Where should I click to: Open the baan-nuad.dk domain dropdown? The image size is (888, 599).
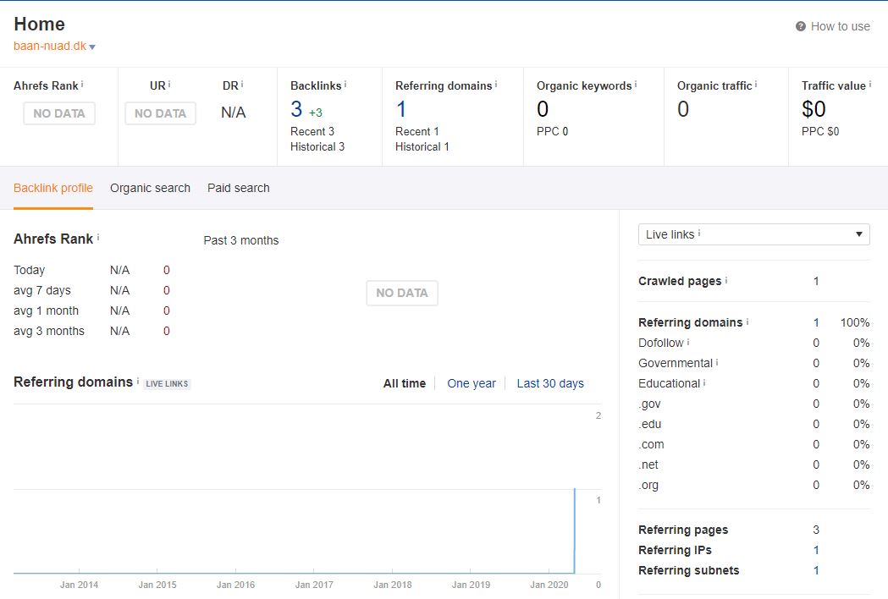click(x=92, y=47)
